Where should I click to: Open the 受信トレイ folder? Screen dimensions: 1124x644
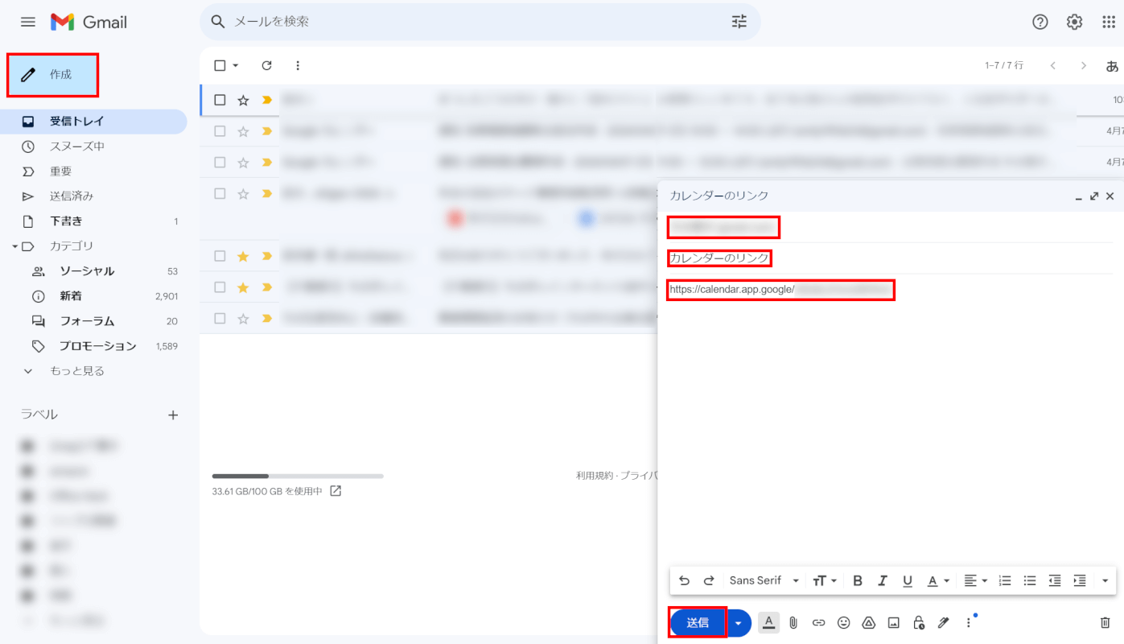pyautogui.click(x=93, y=122)
